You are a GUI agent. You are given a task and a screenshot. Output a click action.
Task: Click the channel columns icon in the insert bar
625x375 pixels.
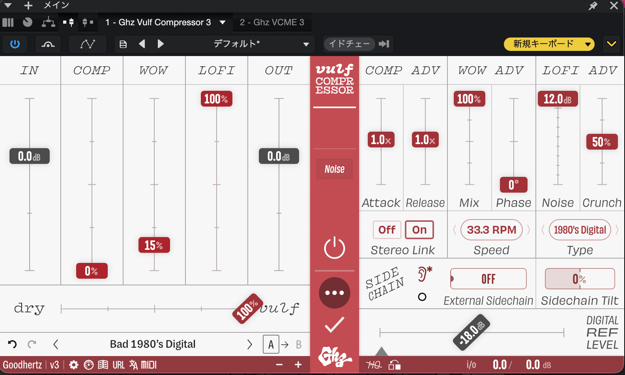pos(8,22)
